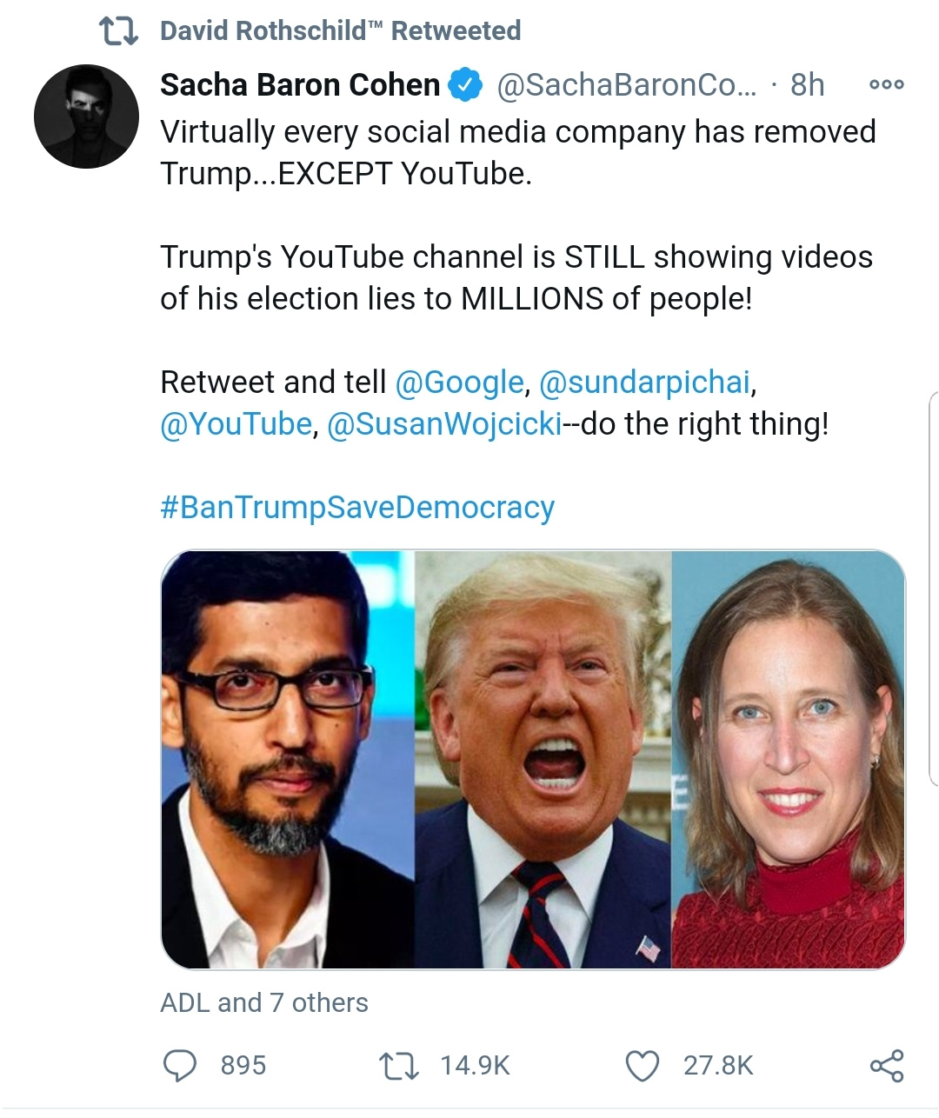Open the right photo of smiling woman
The height and width of the screenshot is (1118, 939).
pyautogui.click(x=789, y=759)
